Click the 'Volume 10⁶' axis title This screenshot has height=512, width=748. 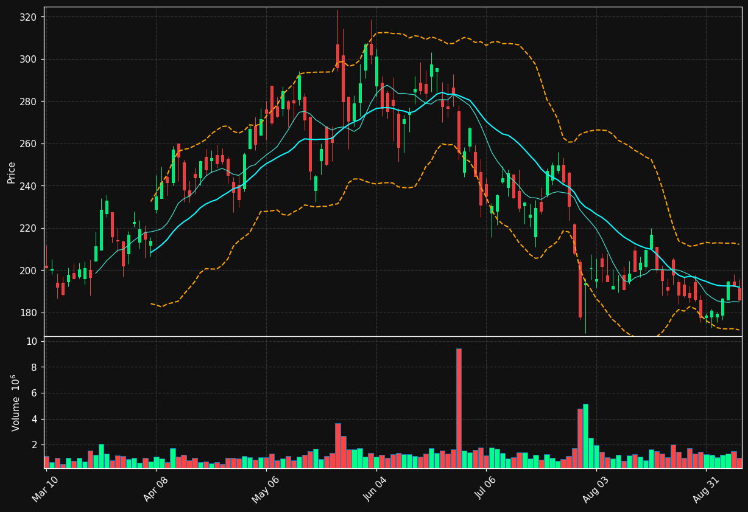coord(15,403)
